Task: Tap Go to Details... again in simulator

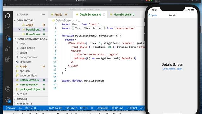Action: tap(172, 69)
